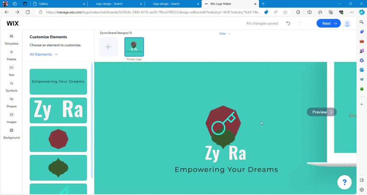The height and width of the screenshot is (195, 367).
Task: Open Edge sidebar Search icon
Action: pyautogui.click(x=361, y=22)
